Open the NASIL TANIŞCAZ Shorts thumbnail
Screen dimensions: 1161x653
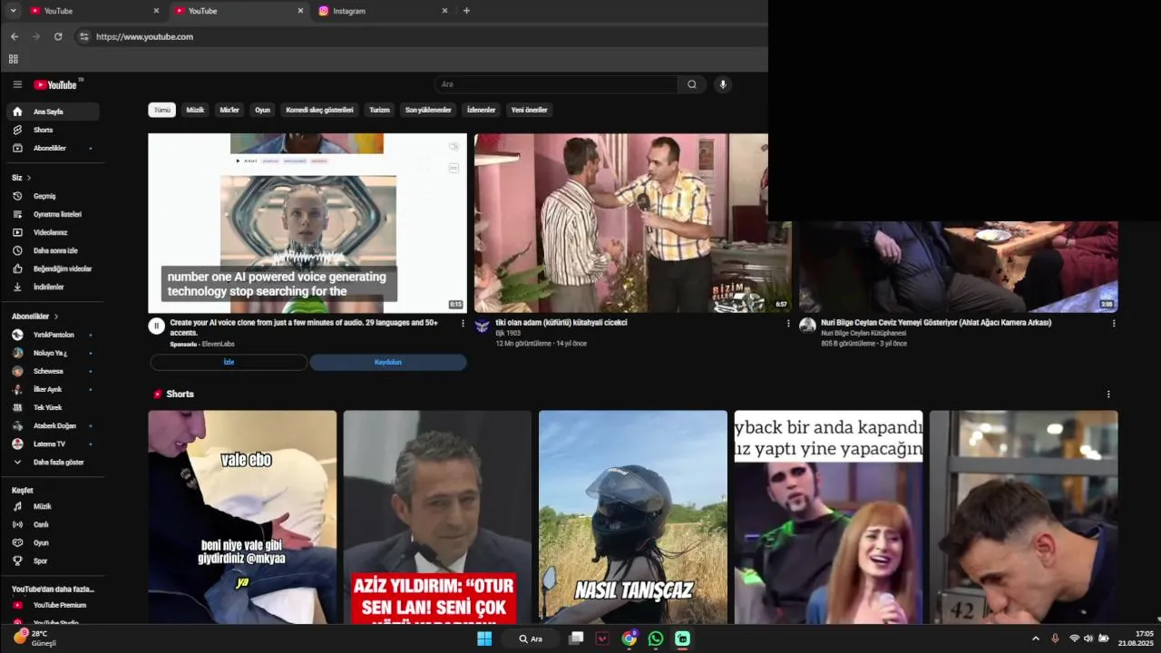tap(633, 517)
